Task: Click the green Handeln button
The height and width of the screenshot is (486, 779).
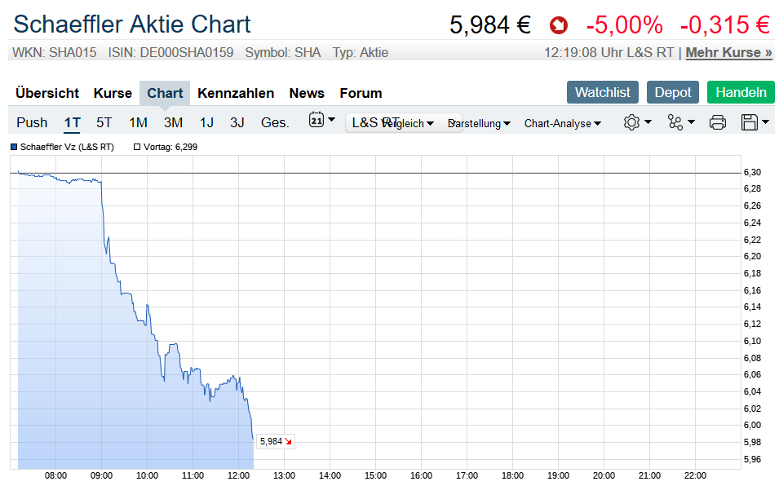Action: tap(741, 92)
